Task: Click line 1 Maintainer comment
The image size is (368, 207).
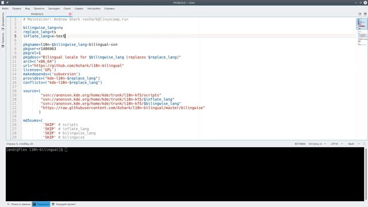Action: [x=75, y=19]
